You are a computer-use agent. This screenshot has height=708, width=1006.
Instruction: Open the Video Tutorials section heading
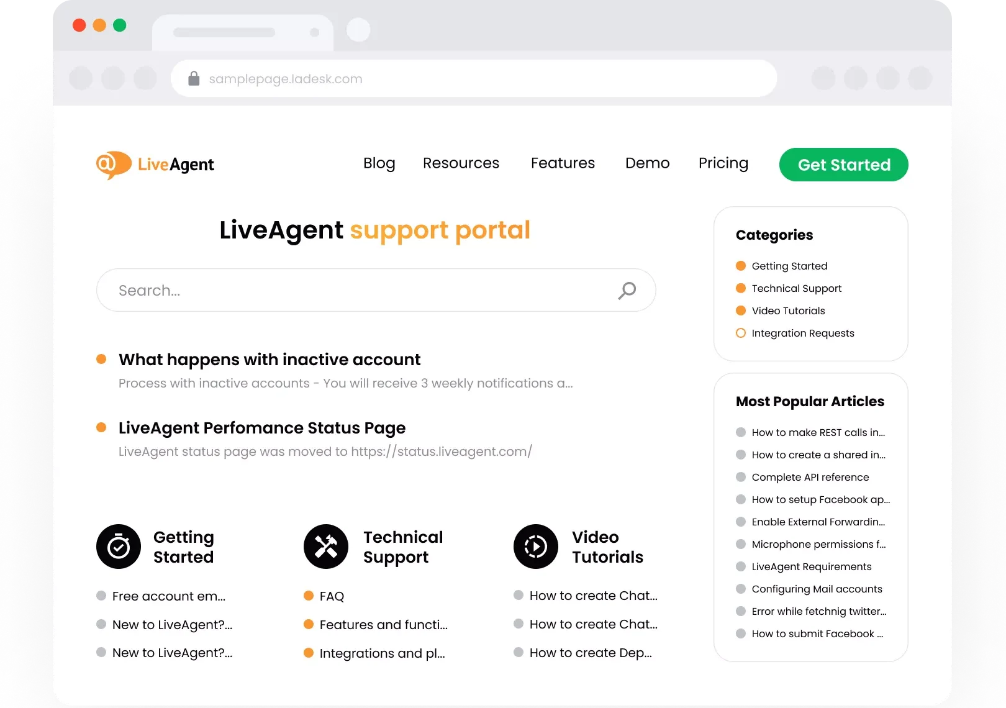607,547
